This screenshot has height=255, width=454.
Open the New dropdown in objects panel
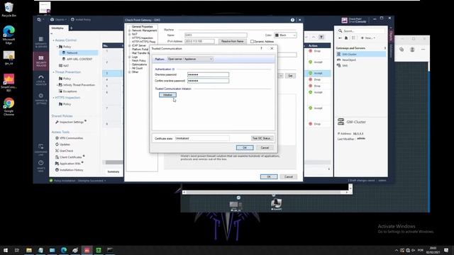point(367,38)
